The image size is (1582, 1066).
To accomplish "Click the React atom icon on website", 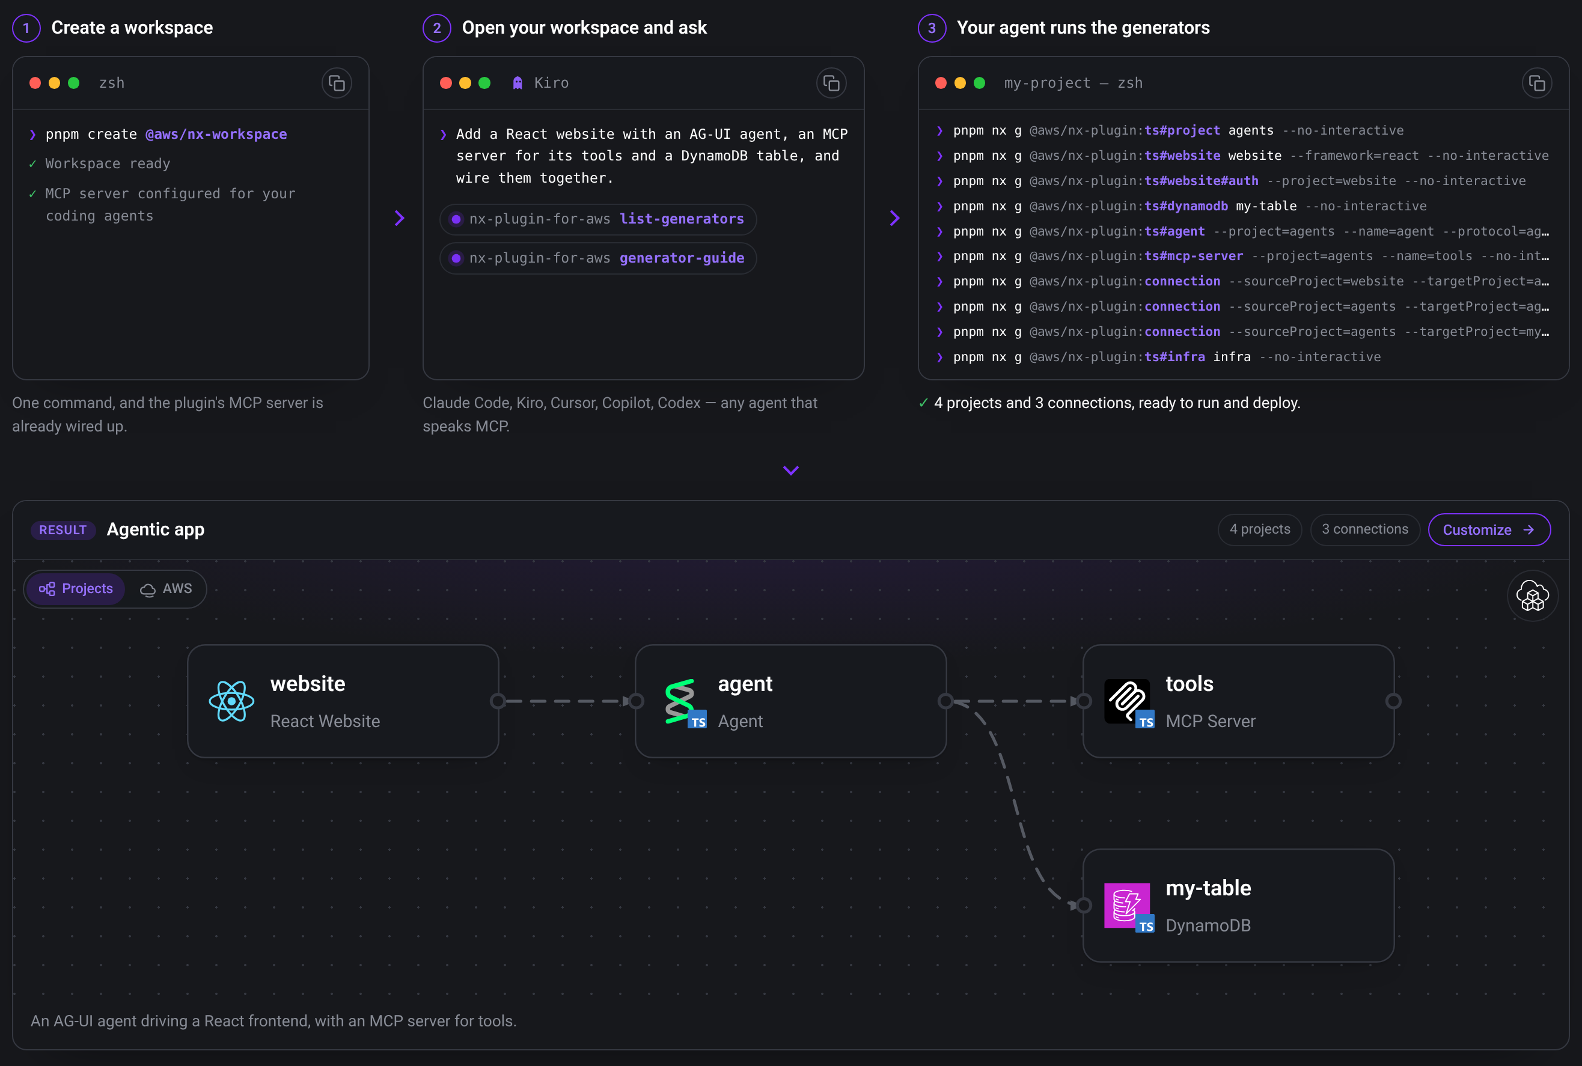I will click(x=231, y=701).
